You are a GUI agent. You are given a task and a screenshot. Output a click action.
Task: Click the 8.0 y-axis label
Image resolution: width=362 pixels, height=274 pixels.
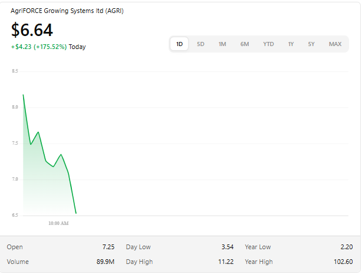tap(15, 107)
